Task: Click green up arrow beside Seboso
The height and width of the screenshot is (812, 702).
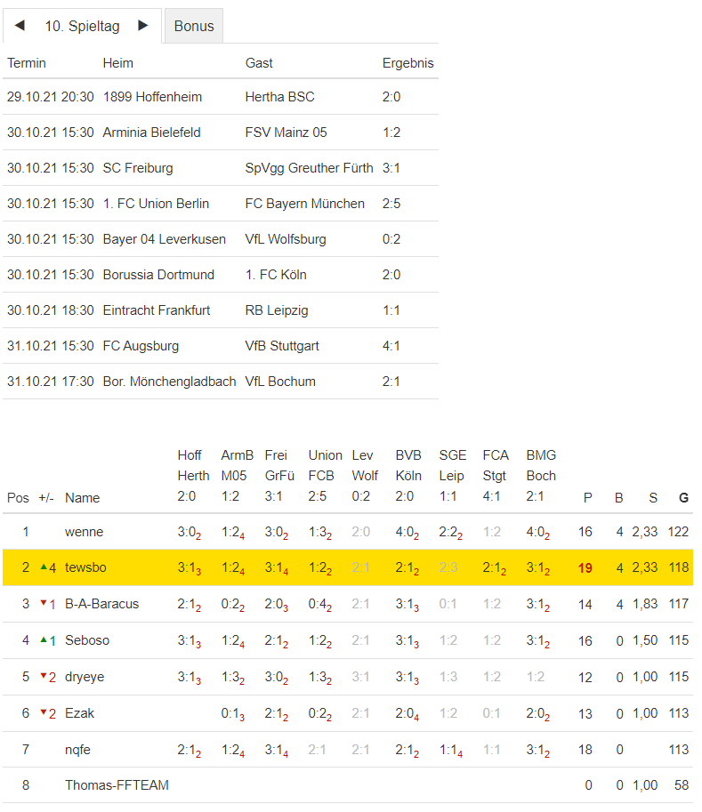Action: tap(44, 639)
